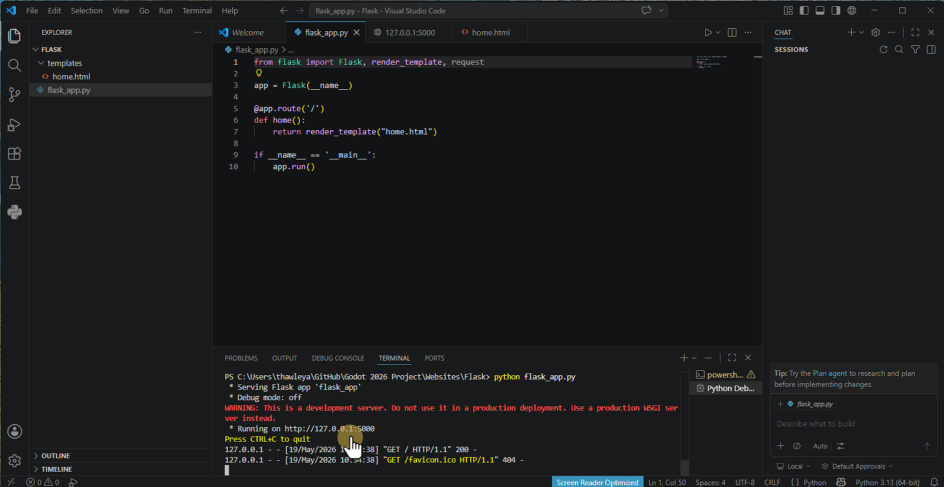944x487 pixels.
Task: Switch to the DEBUG CONSOLE panel tab
Action: (338, 358)
